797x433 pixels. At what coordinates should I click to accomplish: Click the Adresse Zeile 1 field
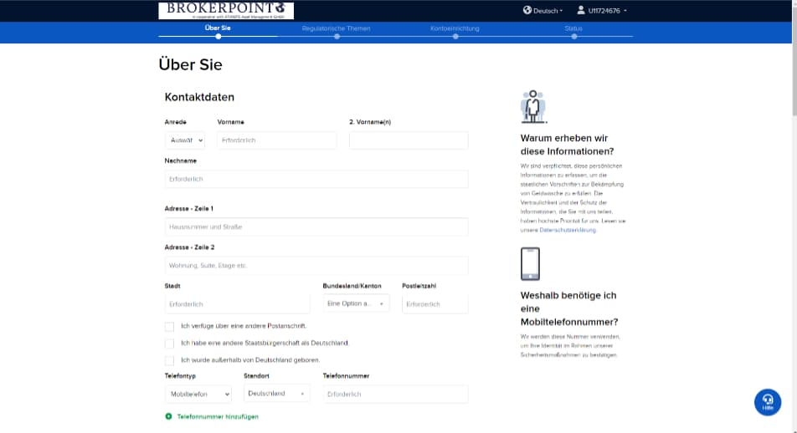pos(316,227)
